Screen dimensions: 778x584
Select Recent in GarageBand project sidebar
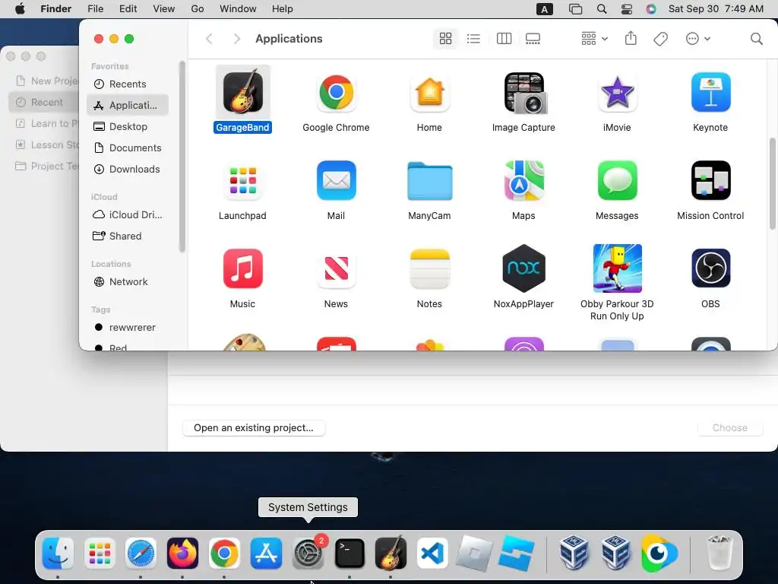(x=43, y=103)
